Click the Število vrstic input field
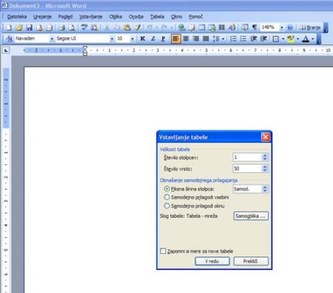Viewport: 333px width, 293px height. (247, 169)
